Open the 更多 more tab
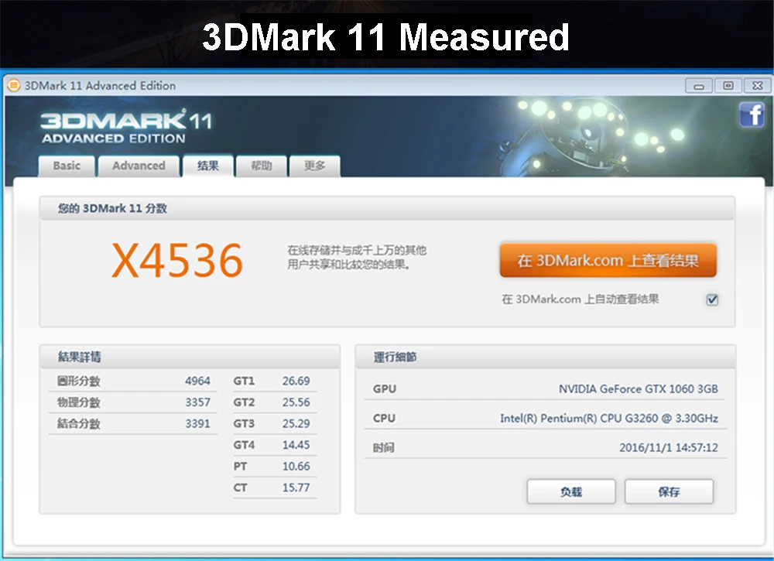 pos(314,166)
